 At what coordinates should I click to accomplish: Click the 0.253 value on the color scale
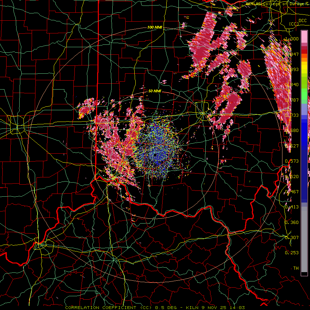click(292, 253)
